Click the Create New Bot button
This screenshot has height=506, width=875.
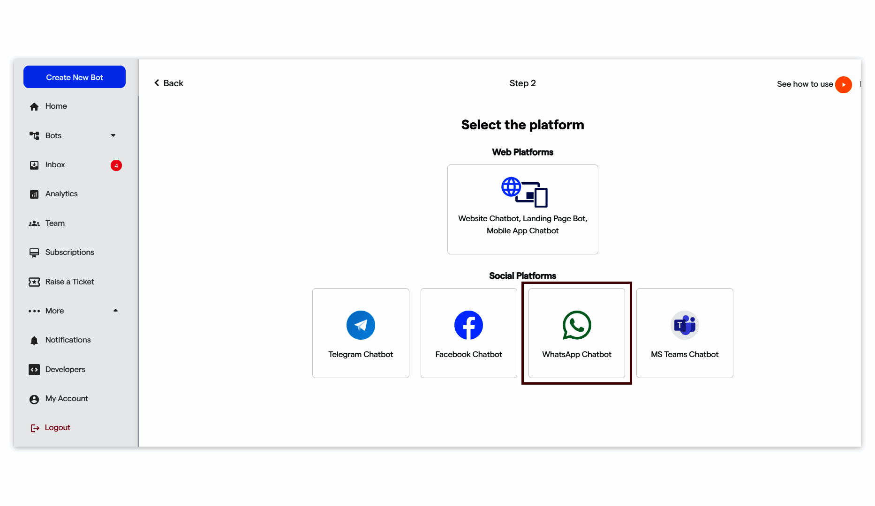[75, 77]
